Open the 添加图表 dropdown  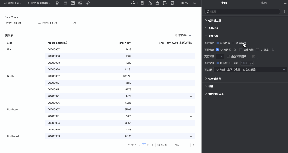click(13, 3)
